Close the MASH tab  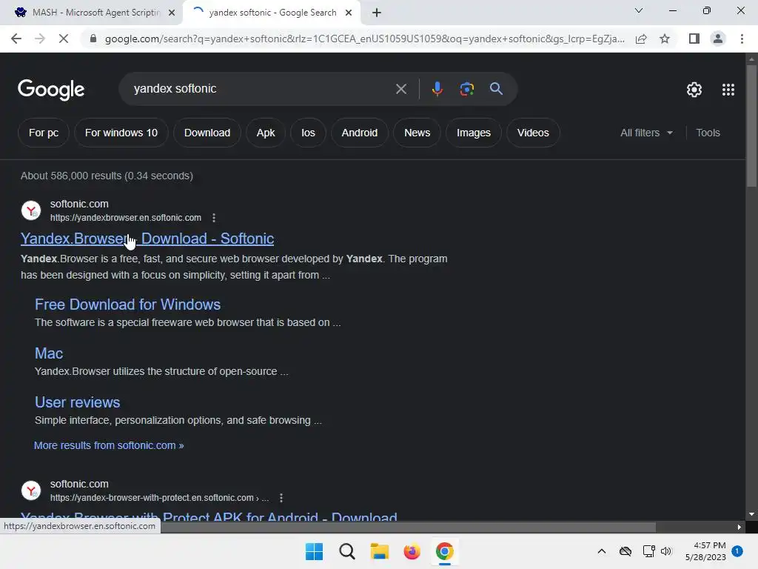pos(172,13)
